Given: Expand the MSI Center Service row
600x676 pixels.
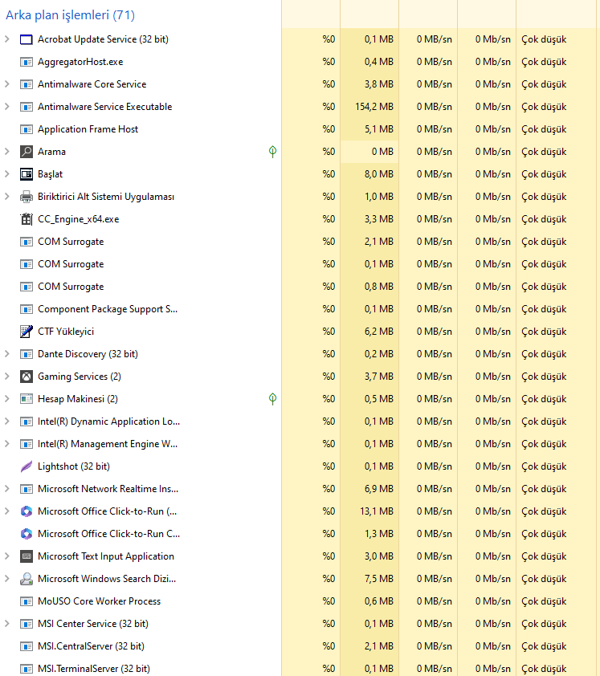Looking at the screenshot, I should tap(7, 623).
